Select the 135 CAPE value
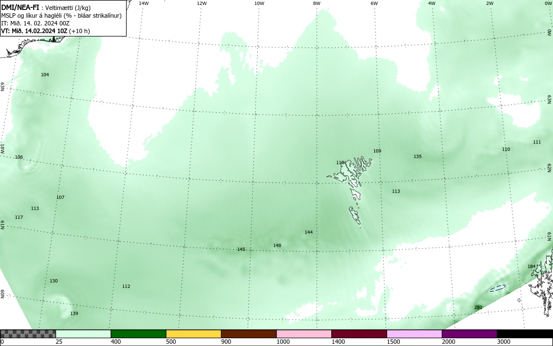This screenshot has height=346, width=553. click(418, 156)
